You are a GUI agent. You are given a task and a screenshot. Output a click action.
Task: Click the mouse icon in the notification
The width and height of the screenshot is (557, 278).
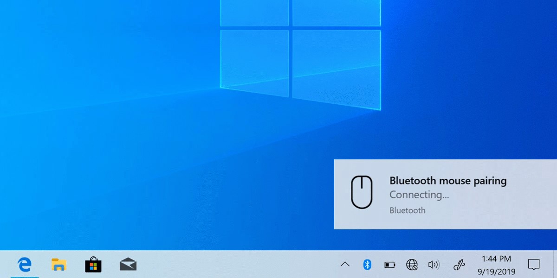tap(362, 191)
